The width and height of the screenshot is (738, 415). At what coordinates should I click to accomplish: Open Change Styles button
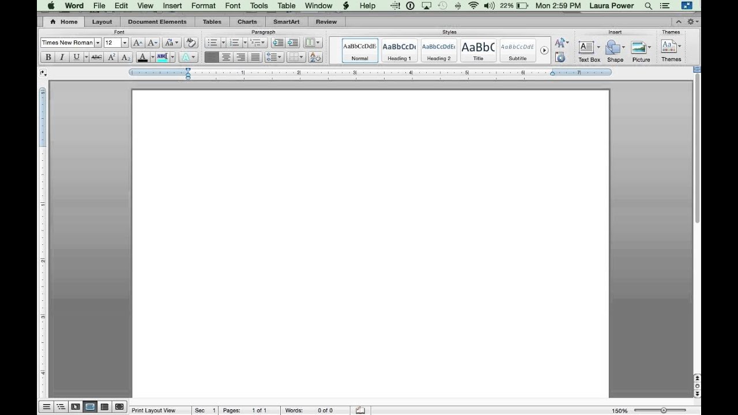(x=561, y=43)
